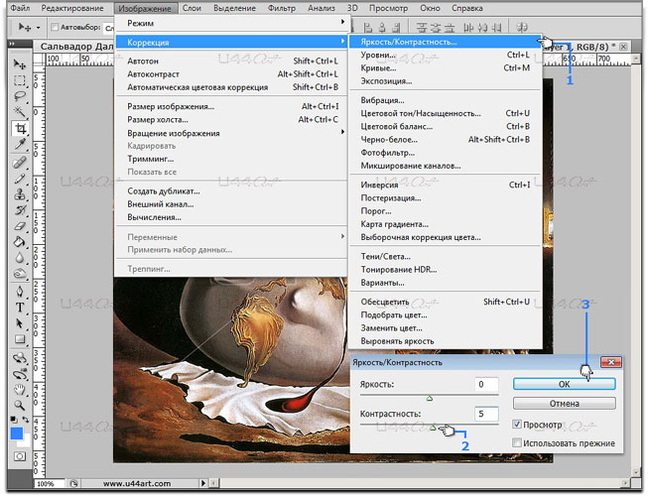This screenshot has width=648, height=496.
Task: Open the Файл menu
Action: (20, 8)
